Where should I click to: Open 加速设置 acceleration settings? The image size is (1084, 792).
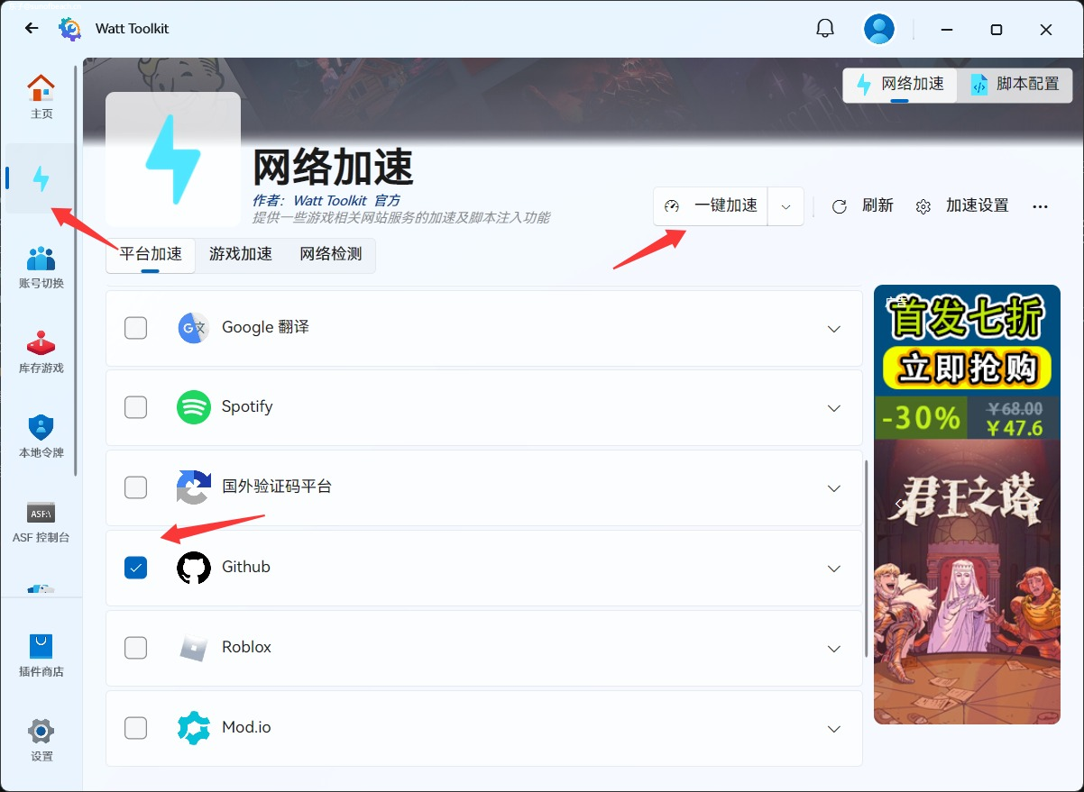point(962,206)
